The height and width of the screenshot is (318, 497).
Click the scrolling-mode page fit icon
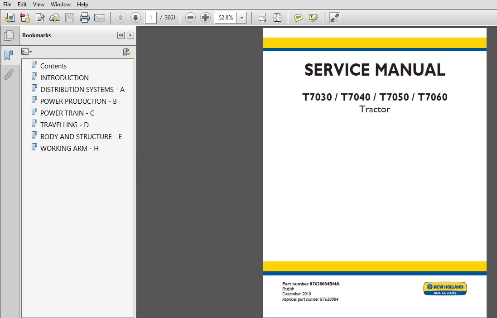(262, 18)
